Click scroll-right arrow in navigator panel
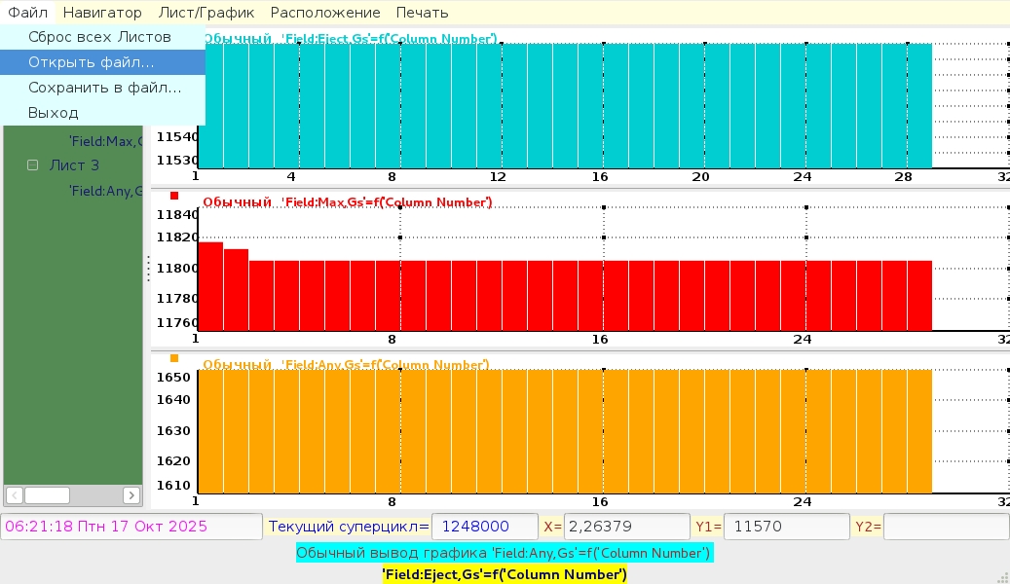The width and height of the screenshot is (1010, 584). tap(131, 495)
